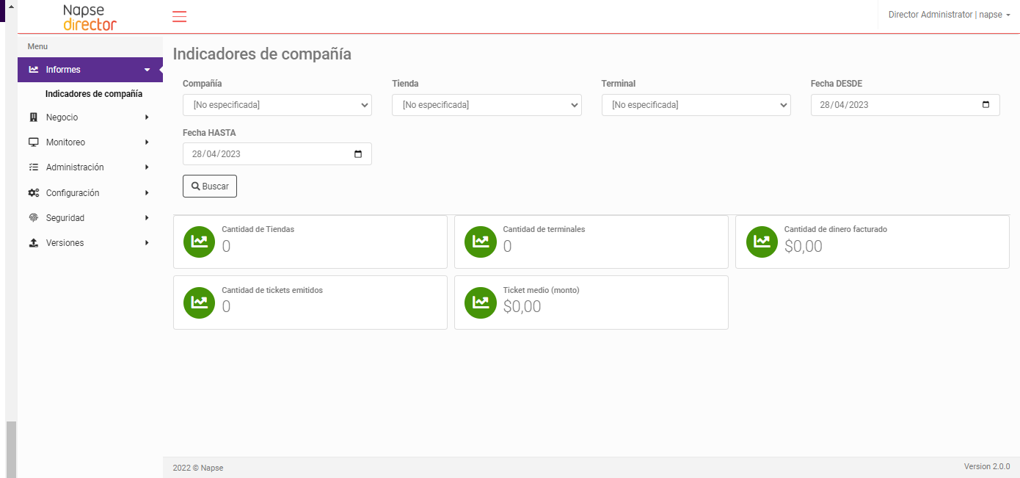Viewport: 1020px width, 478px height.
Task: Click green chart icon in Cantidad de tickets emitidos card
Action: click(x=199, y=303)
